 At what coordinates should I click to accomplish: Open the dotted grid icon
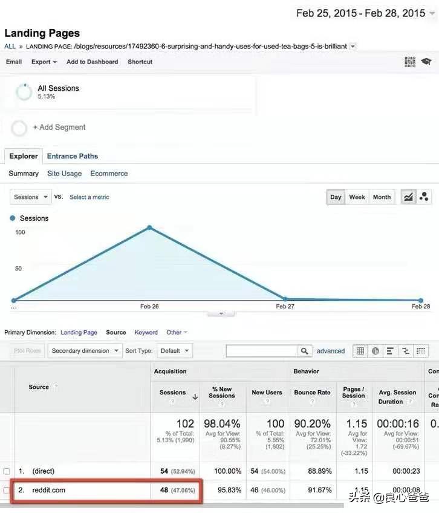[x=410, y=62]
